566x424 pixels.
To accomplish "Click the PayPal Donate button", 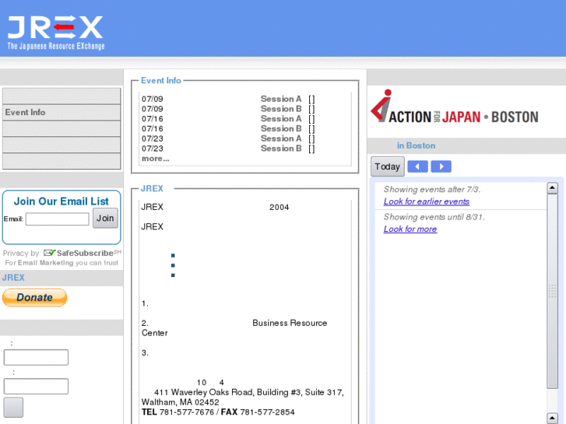I will click(35, 297).
